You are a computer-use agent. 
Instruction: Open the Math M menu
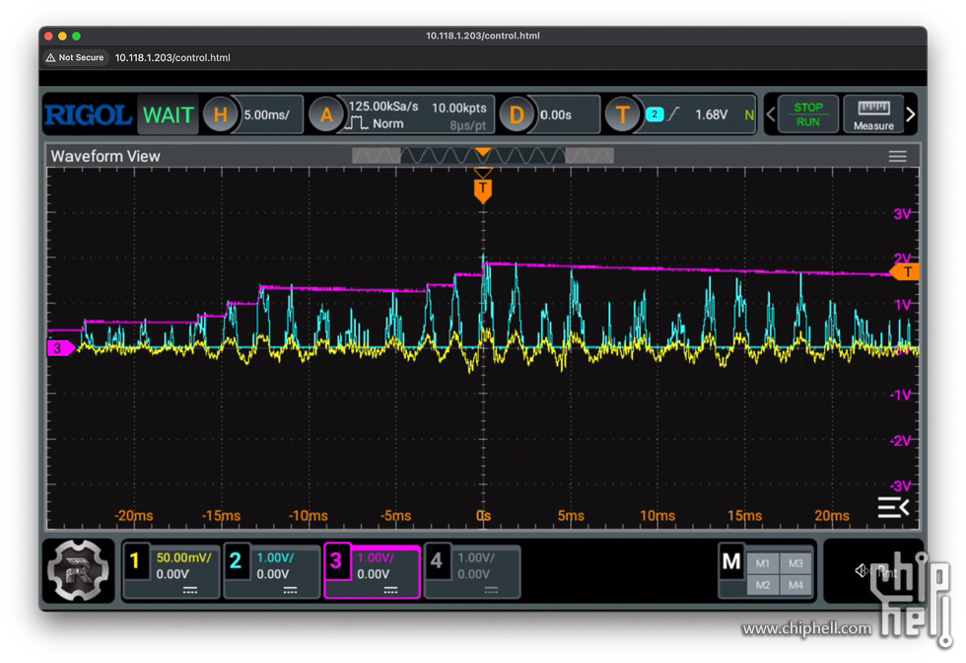731,561
